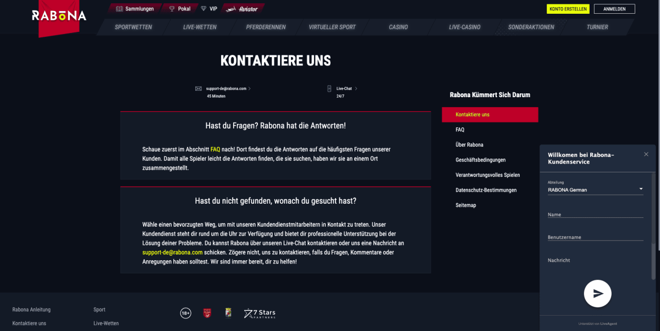The height and width of the screenshot is (331, 660).
Task: Click the Live-Chat phone icon
Action: tap(330, 88)
